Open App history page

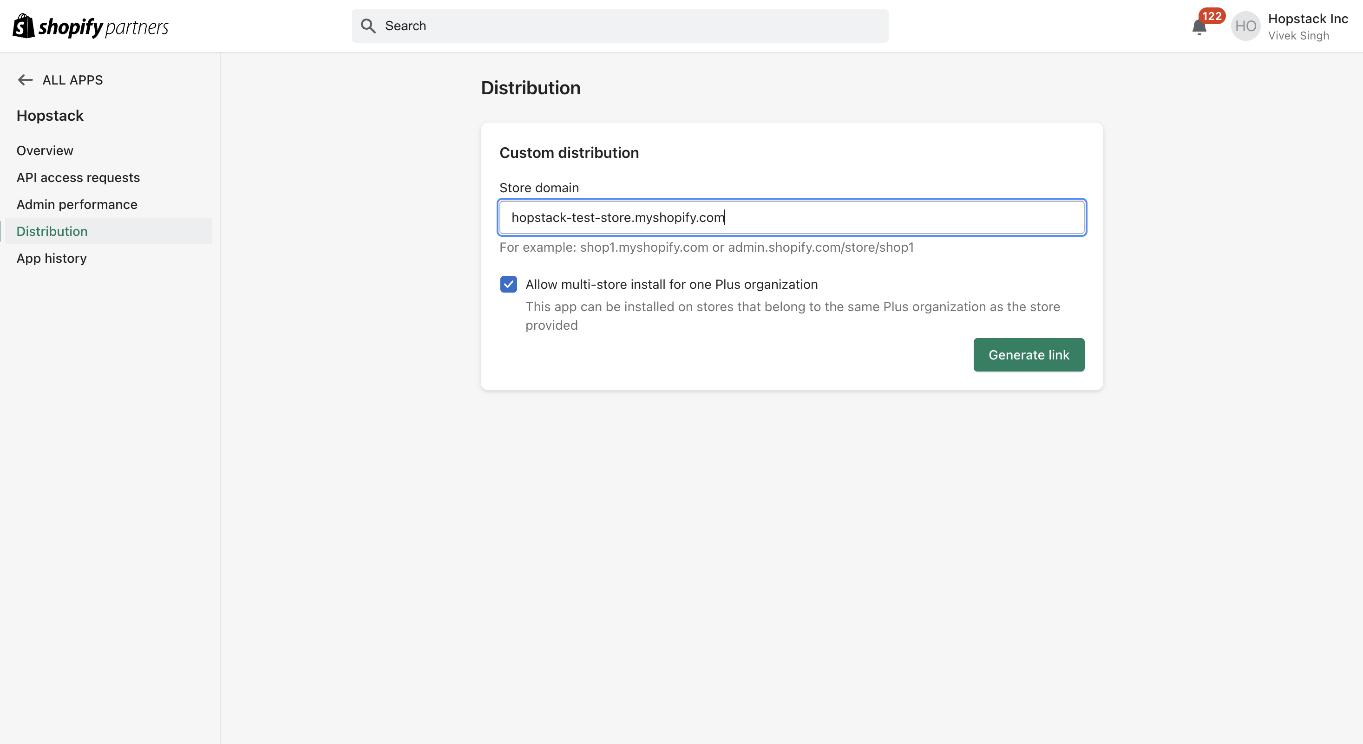(x=51, y=259)
